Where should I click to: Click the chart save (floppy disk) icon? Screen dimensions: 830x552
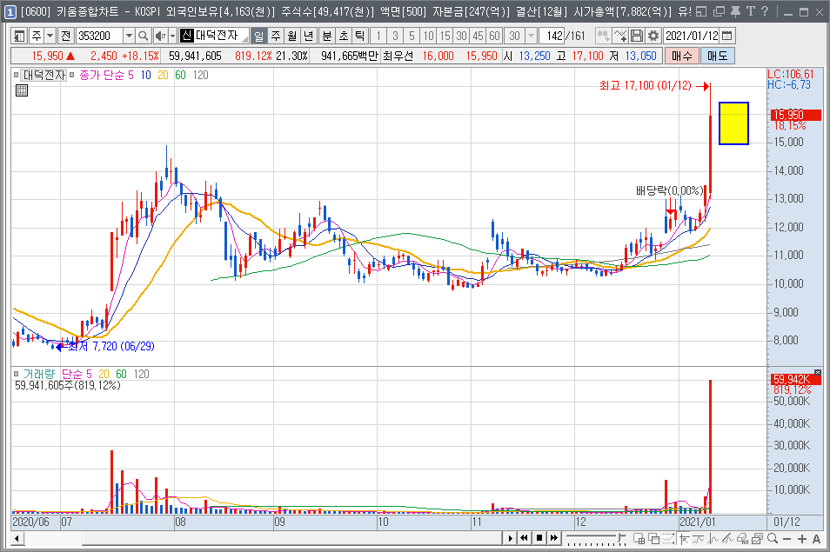click(x=637, y=36)
